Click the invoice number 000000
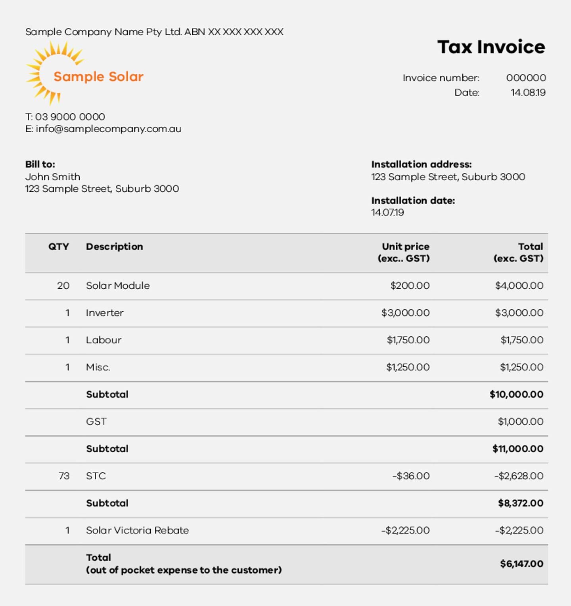 coord(526,78)
